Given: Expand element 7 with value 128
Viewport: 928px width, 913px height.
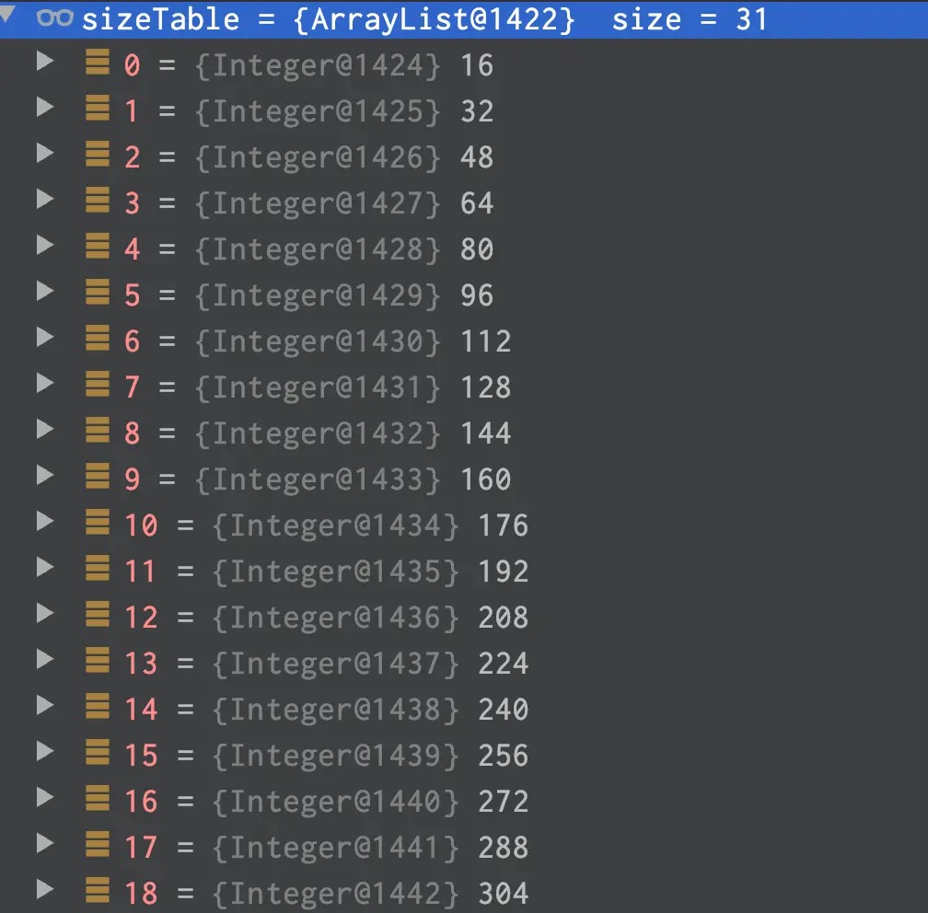Looking at the screenshot, I should (45, 384).
